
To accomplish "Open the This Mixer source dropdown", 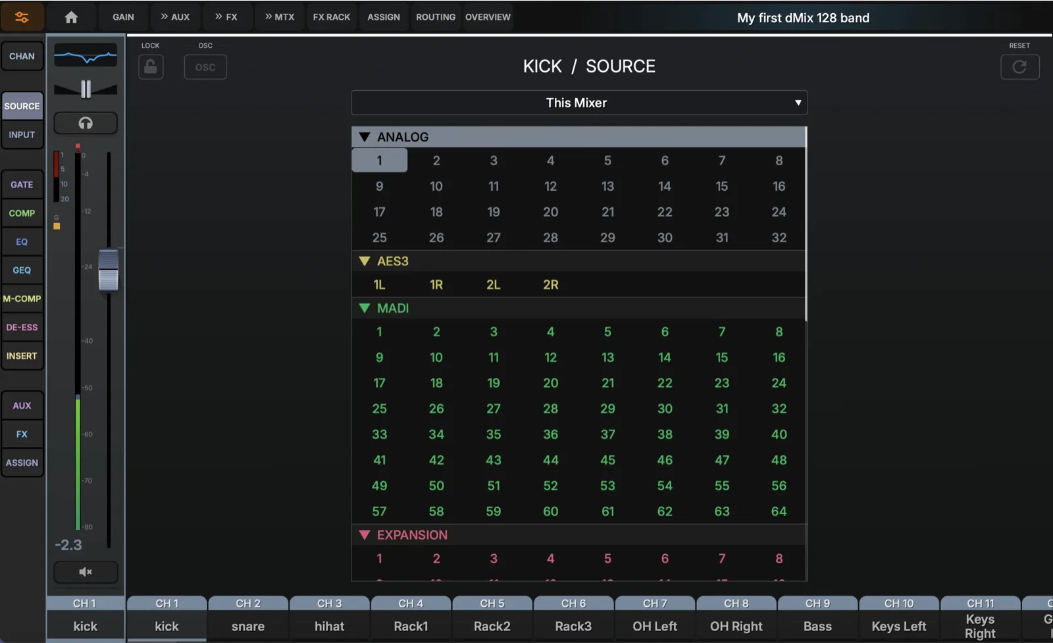I will coord(579,103).
